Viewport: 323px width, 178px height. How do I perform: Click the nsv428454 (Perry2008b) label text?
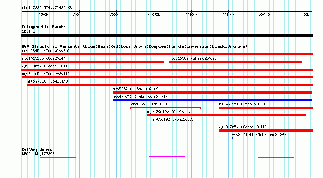click(x=46, y=51)
